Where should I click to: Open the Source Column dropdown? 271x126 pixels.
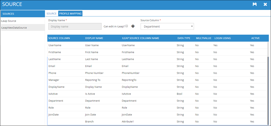(167, 27)
